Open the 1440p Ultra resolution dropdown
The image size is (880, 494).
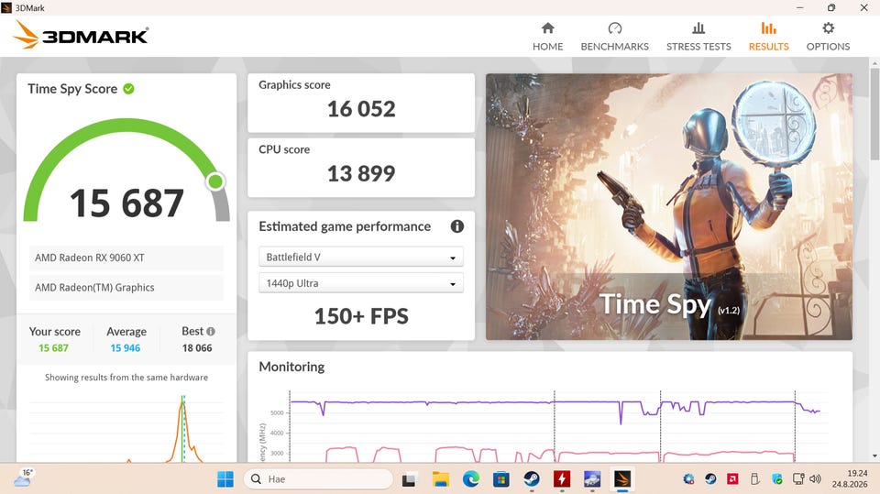[361, 283]
